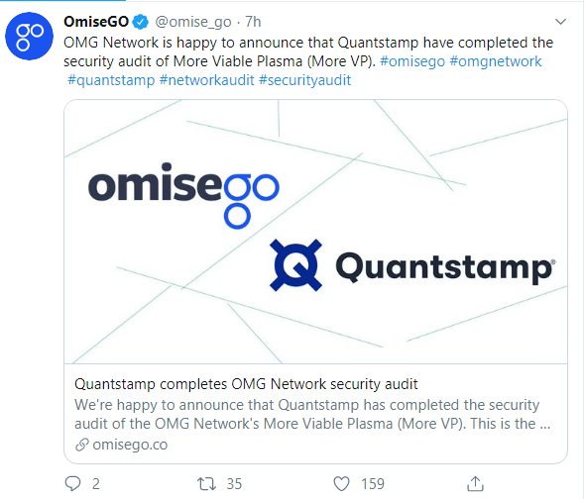This screenshot has width=585, height=499.
Task: Click the OmiseGO display name
Action: click(96, 22)
